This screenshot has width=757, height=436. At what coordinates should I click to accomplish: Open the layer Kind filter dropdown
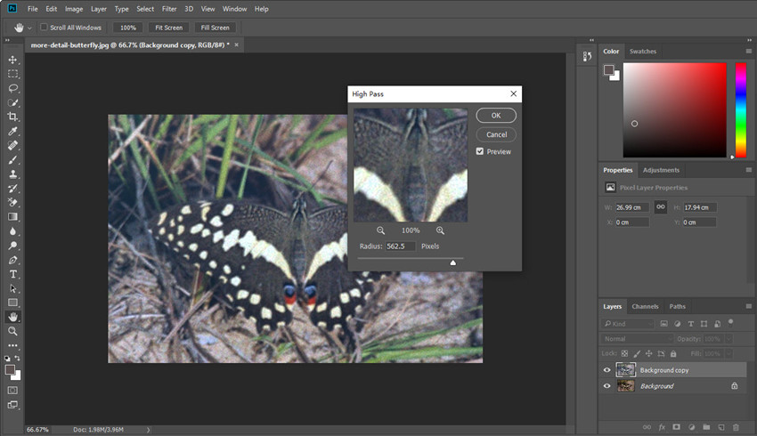coord(627,324)
